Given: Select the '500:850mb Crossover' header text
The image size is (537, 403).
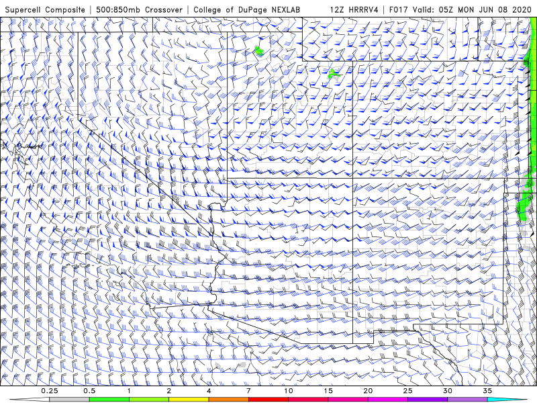Looking at the screenshot, I should tap(139, 10).
